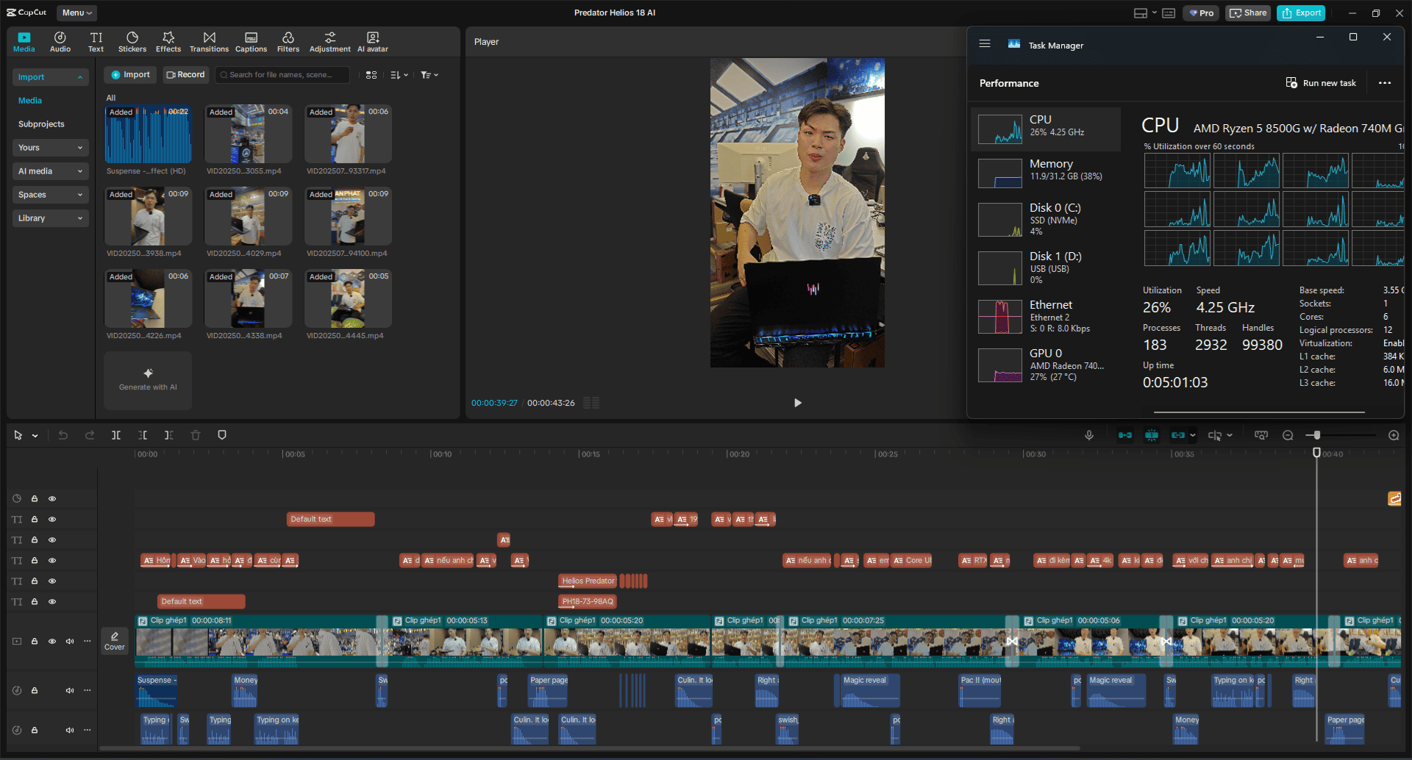Toggle lock on the top text track
This screenshot has width=1412, height=760.
click(35, 519)
